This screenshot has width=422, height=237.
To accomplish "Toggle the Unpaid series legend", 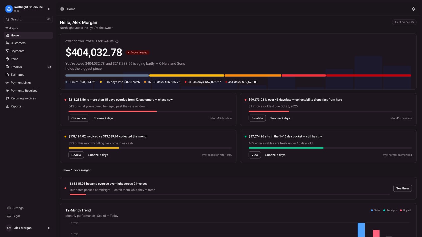I will click(406, 210).
